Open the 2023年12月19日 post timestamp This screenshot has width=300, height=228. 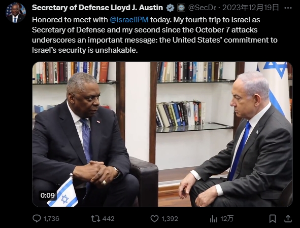tap(250, 8)
